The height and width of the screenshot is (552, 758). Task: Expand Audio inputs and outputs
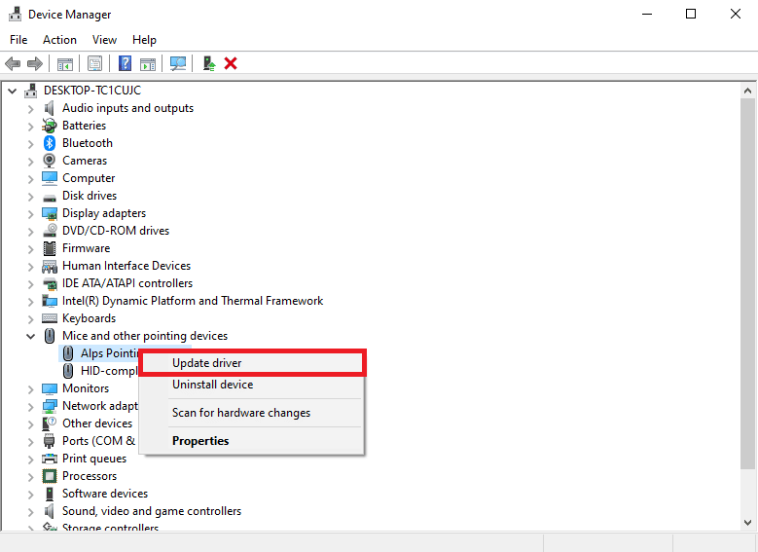tap(31, 108)
